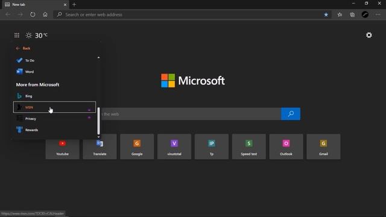Open the favorites list icon
The width and height of the screenshot is (386, 217).
click(x=340, y=14)
